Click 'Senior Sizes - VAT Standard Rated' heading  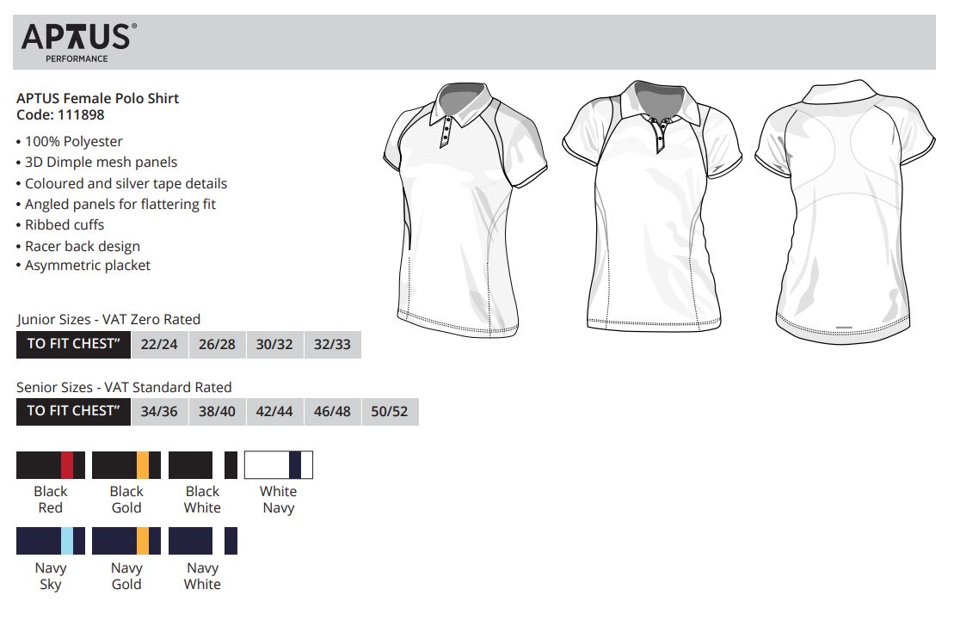[124, 388]
